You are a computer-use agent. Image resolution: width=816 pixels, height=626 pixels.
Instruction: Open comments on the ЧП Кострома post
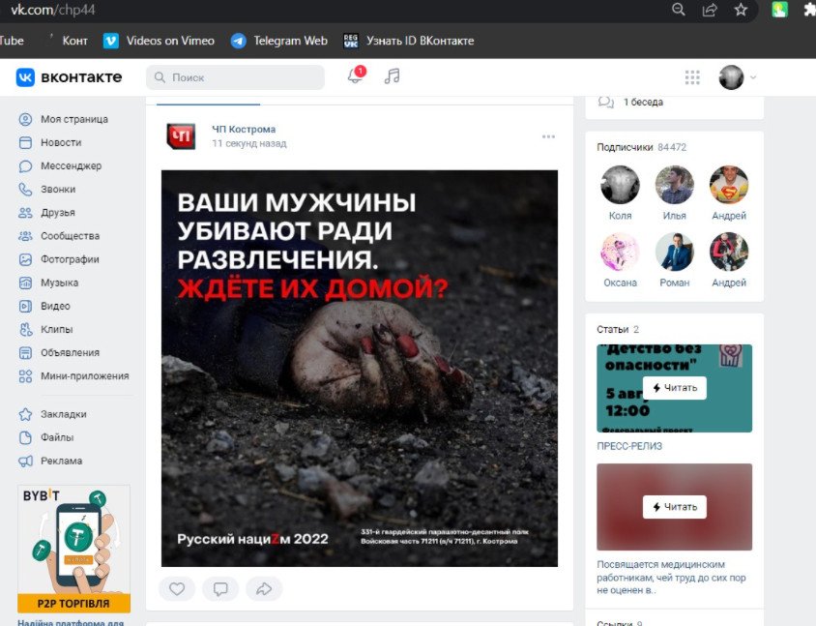pos(220,588)
